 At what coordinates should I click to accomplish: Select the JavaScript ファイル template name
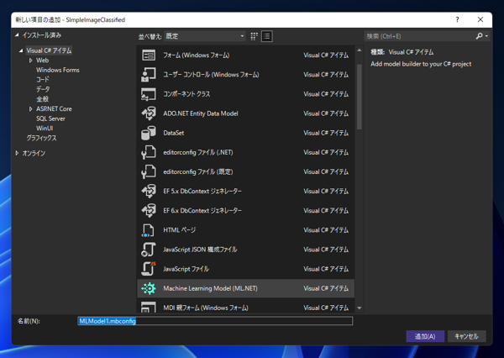(186, 269)
